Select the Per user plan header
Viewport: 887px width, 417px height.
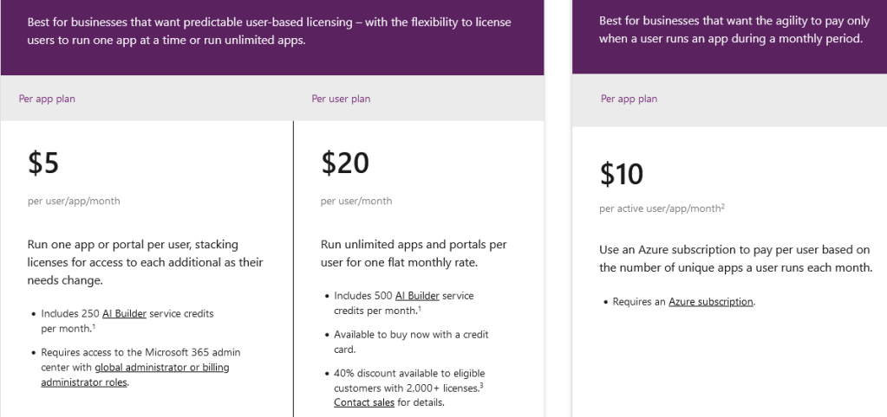point(341,99)
